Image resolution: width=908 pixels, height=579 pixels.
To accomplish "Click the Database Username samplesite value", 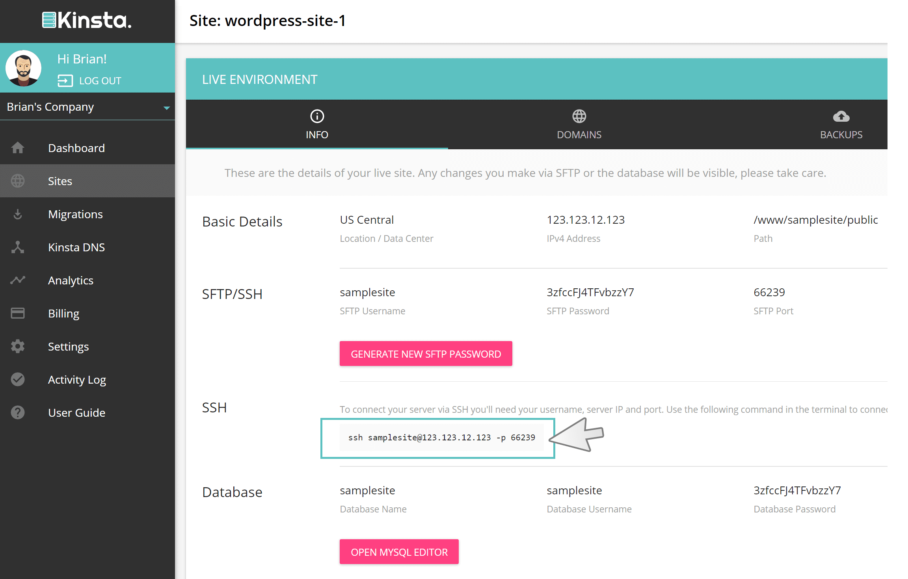I will pos(574,490).
